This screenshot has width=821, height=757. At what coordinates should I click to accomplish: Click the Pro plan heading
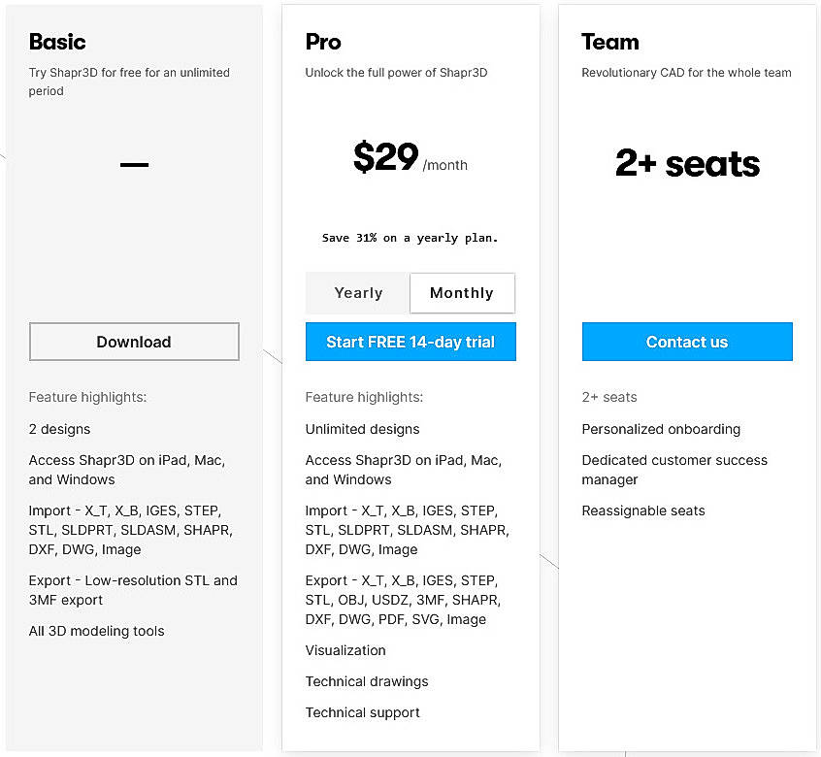tap(323, 42)
